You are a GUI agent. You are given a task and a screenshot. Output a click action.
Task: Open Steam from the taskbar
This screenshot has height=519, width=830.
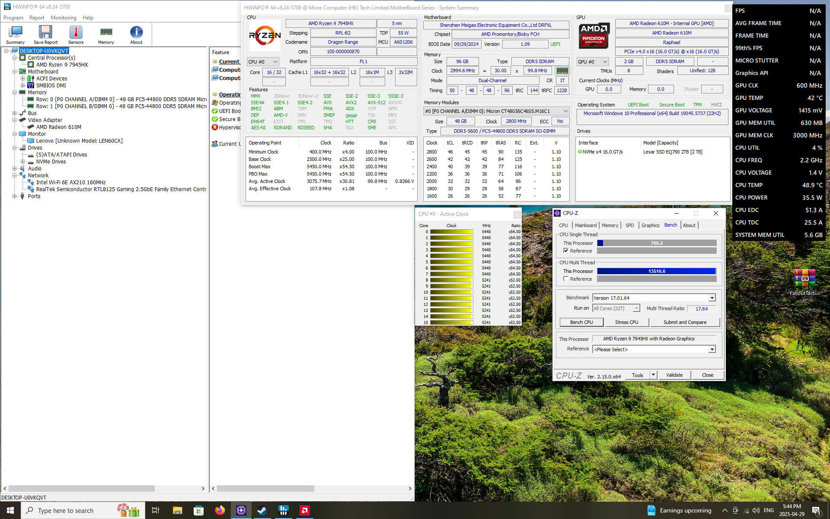(x=262, y=510)
